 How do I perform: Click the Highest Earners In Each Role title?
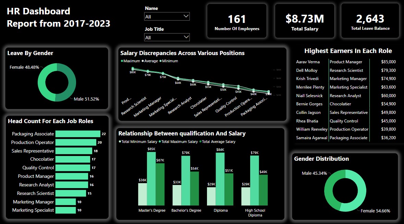click(x=348, y=51)
